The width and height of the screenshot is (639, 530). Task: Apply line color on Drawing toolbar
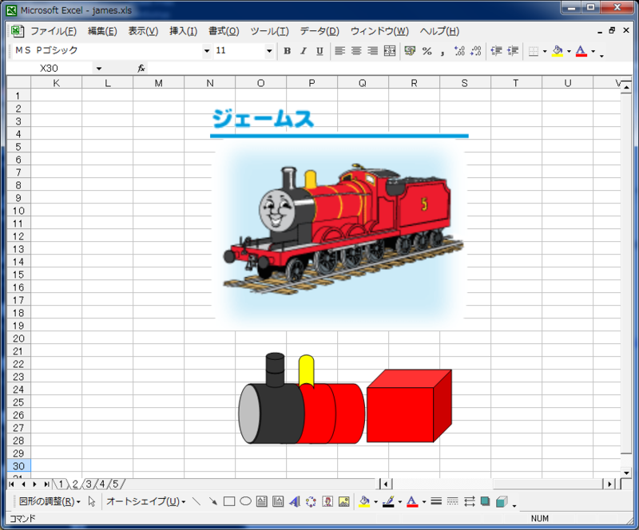click(x=388, y=501)
